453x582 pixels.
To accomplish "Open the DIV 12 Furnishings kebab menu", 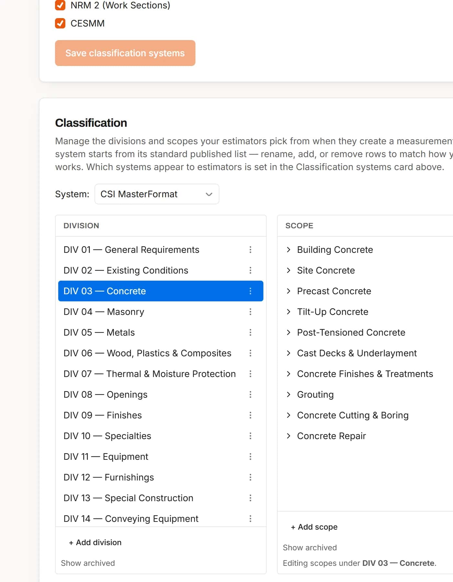I will [250, 477].
